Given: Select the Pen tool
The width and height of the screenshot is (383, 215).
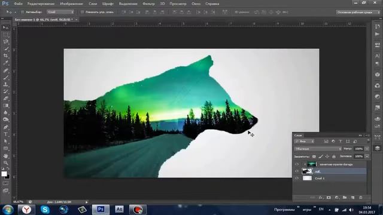Looking at the screenshot, I should pyautogui.click(x=5, y=127).
